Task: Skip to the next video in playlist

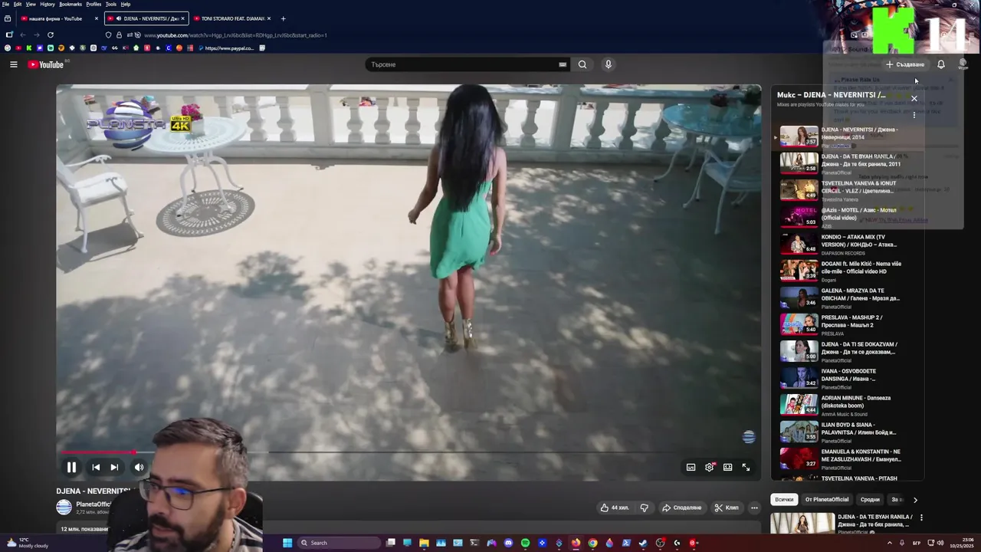Action: pyautogui.click(x=114, y=467)
